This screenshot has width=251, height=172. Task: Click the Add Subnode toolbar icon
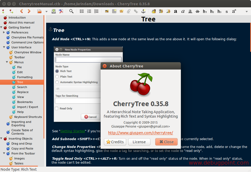pos(11,11)
